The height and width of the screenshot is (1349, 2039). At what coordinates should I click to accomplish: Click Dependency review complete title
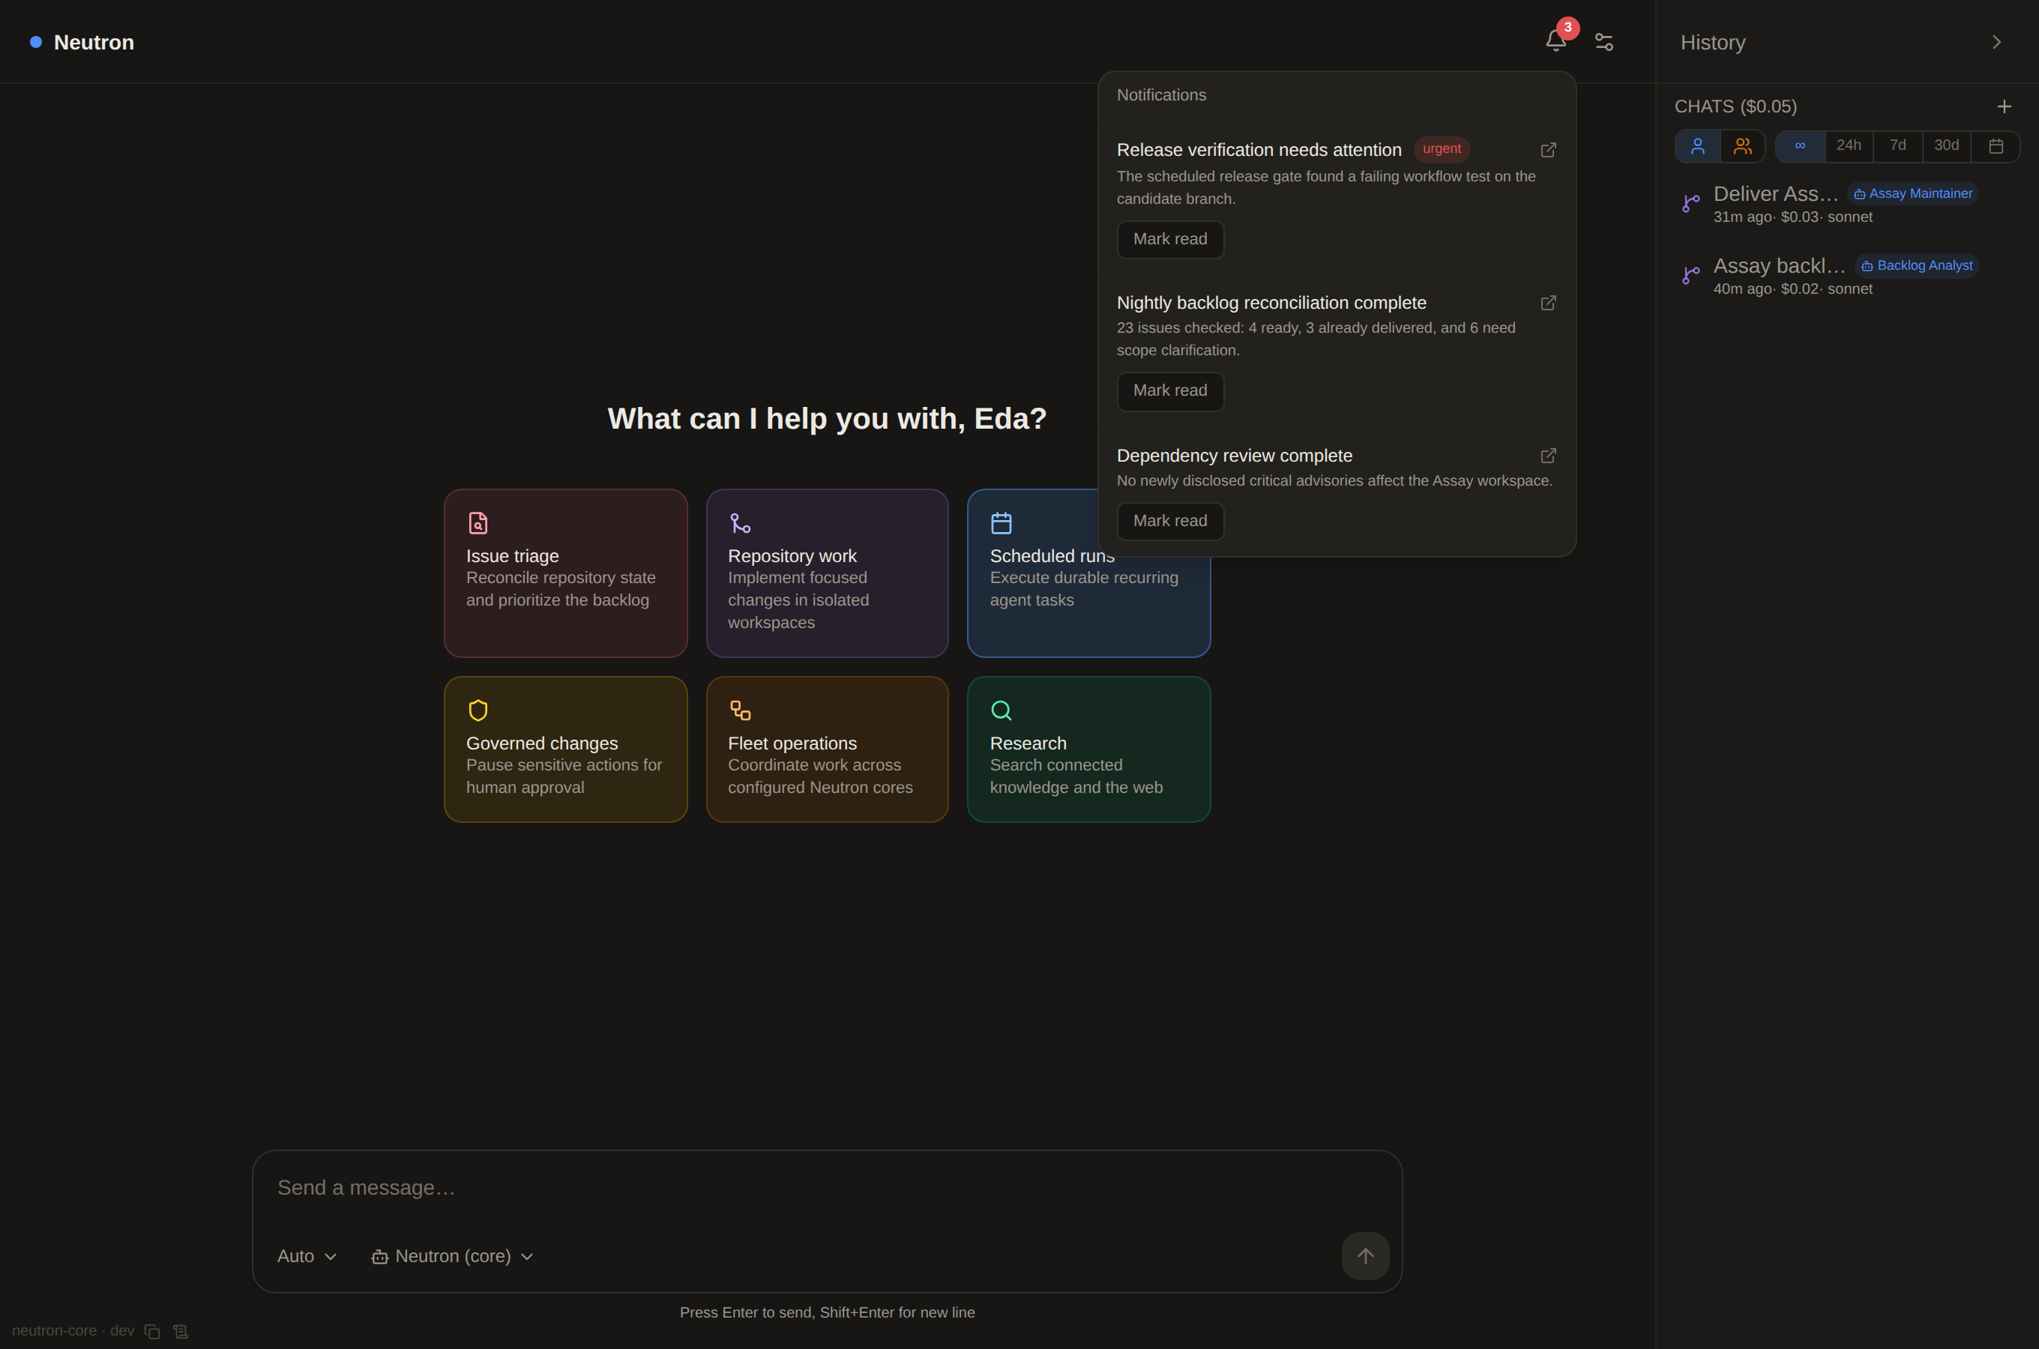[x=1234, y=455]
